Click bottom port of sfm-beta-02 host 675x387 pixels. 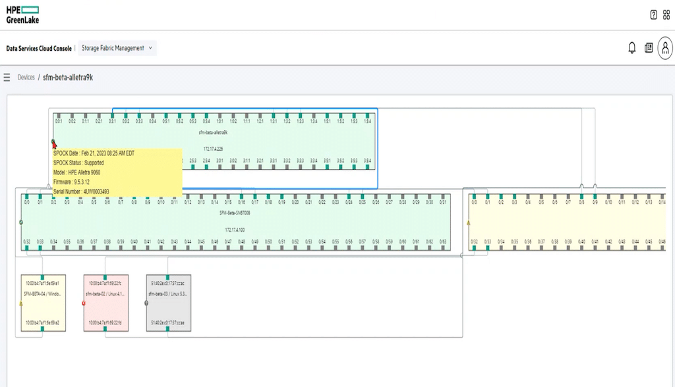[105, 328]
